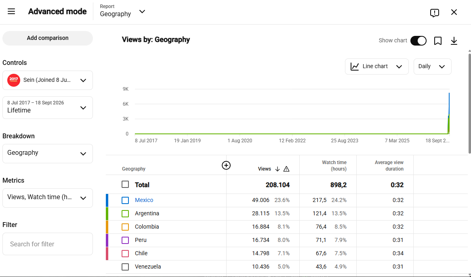The width and height of the screenshot is (471, 277).
Task: Click the Sein channel avatar icon
Action: click(14, 80)
